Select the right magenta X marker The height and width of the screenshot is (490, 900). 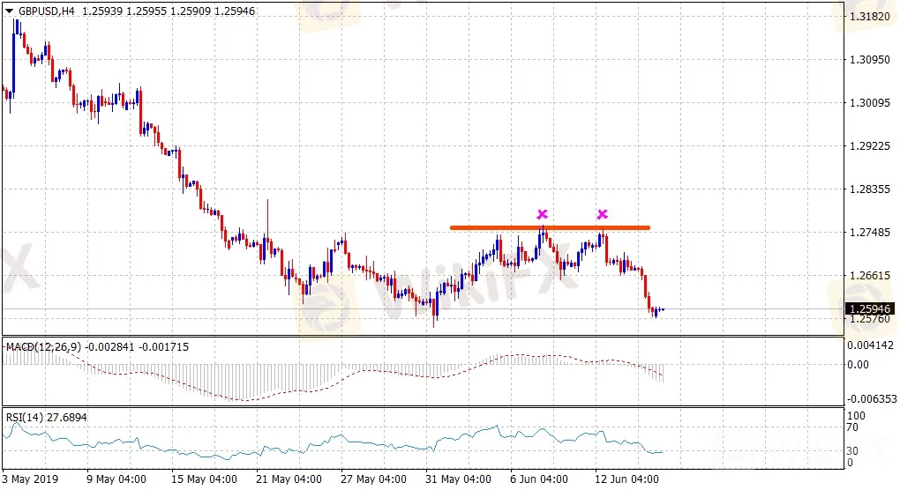pyautogui.click(x=603, y=214)
